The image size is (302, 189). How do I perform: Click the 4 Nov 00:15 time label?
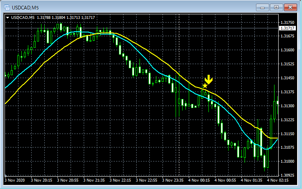tap(199, 180)
